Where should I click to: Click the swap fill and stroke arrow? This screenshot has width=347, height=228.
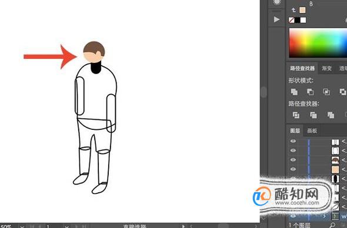point(293,10)
